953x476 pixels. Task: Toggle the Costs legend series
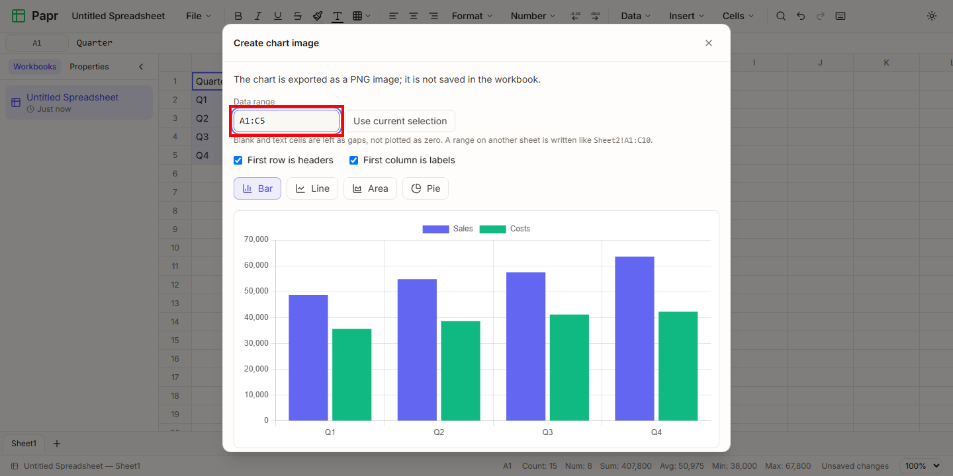(505, 229)
